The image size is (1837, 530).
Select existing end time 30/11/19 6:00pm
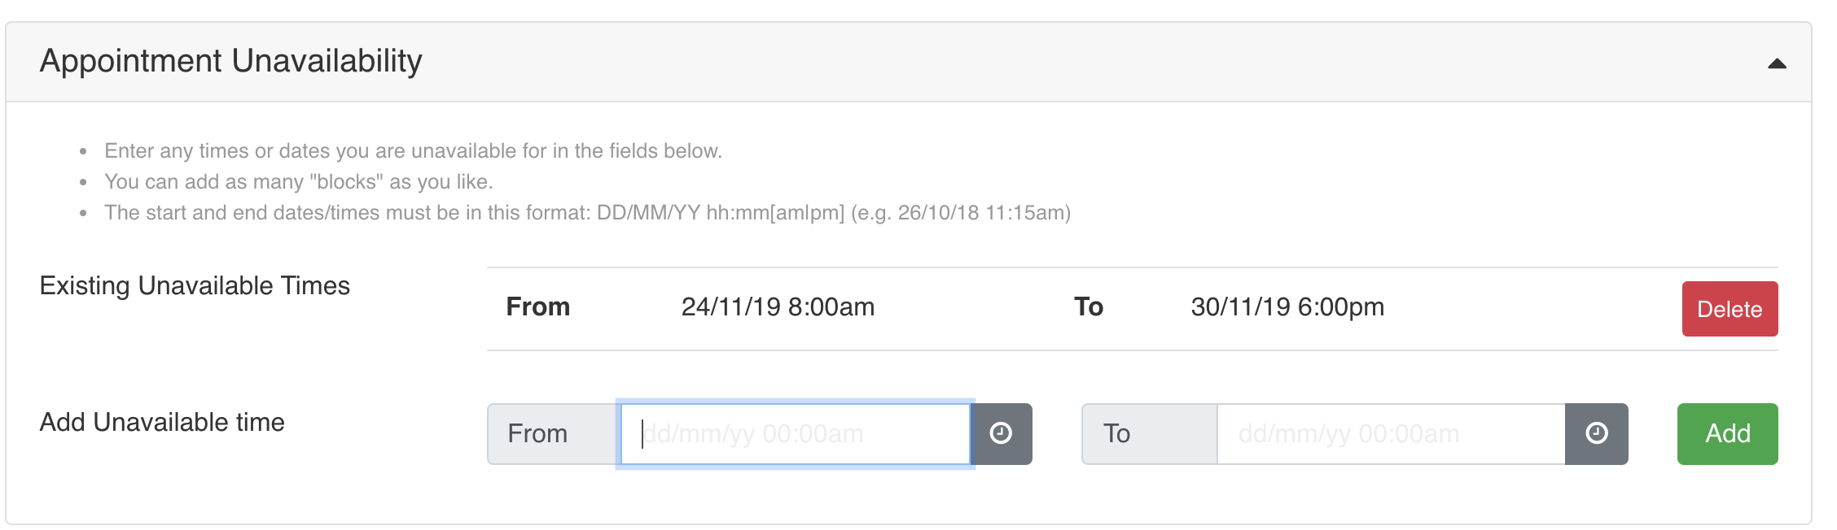tap(1287, 307)
